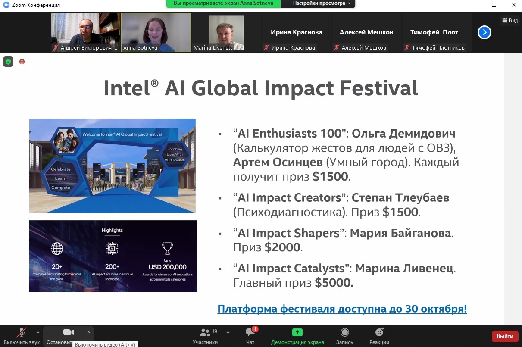Open the festival platform link on slide
This screenshot has height=347, width=522.
[x=342, y=309]
